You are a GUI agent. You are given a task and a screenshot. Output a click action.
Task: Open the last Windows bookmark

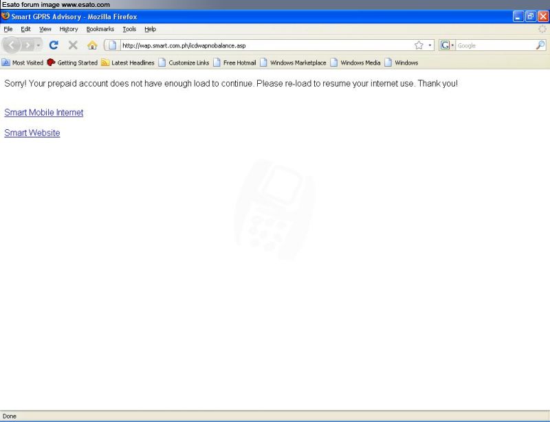click(x=401, y=63)
